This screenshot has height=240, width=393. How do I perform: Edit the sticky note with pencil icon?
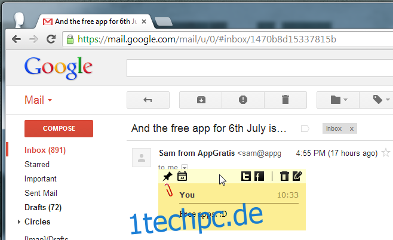297,176
